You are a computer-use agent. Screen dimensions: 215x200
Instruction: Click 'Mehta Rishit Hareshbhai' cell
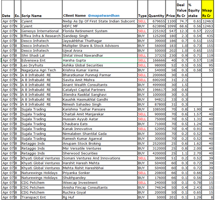click(x=100, y=168)
